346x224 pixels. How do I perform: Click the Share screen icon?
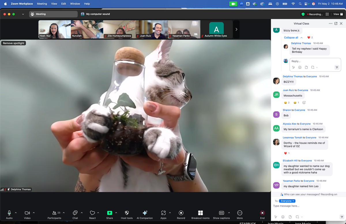pos(110,213)
